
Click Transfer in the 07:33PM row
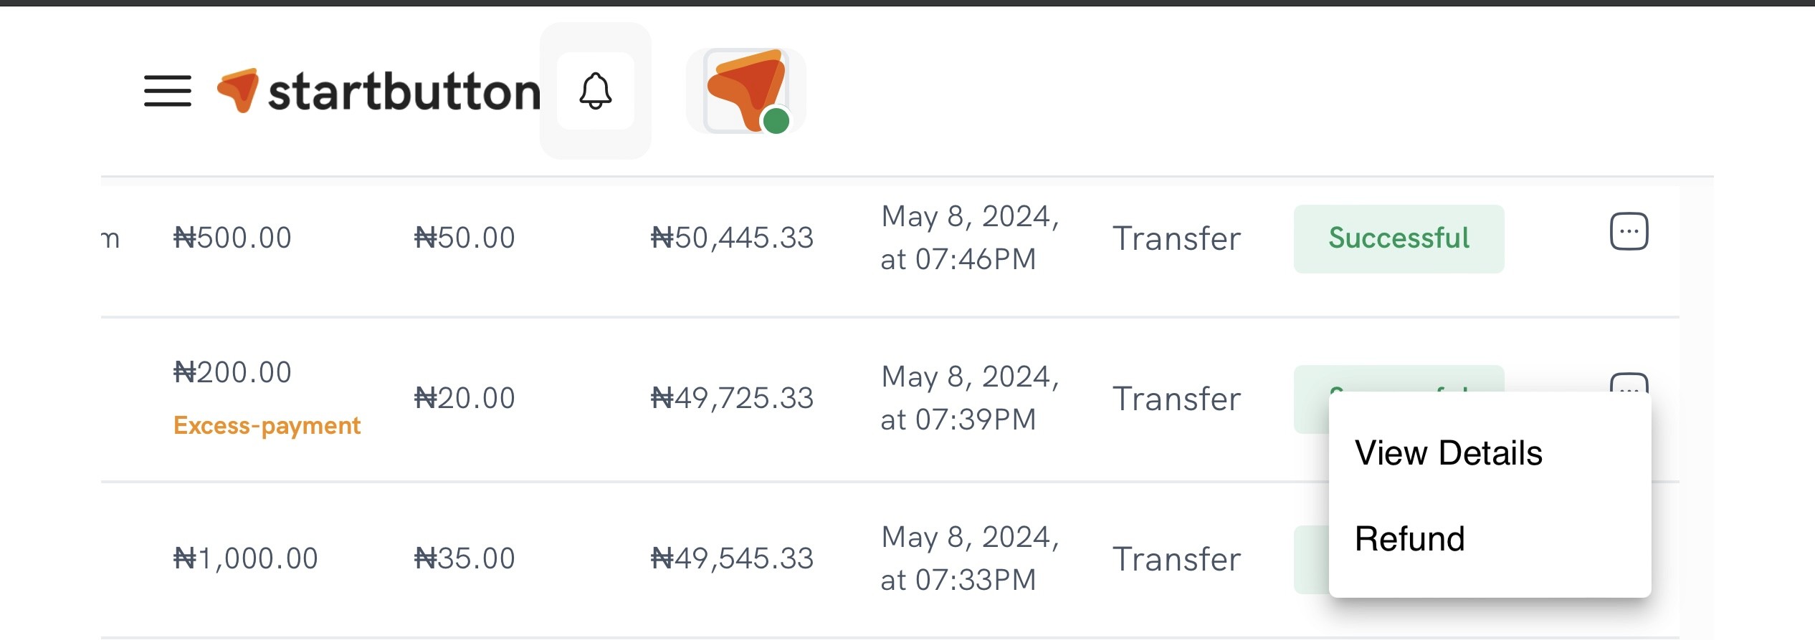pos(1176,559)
